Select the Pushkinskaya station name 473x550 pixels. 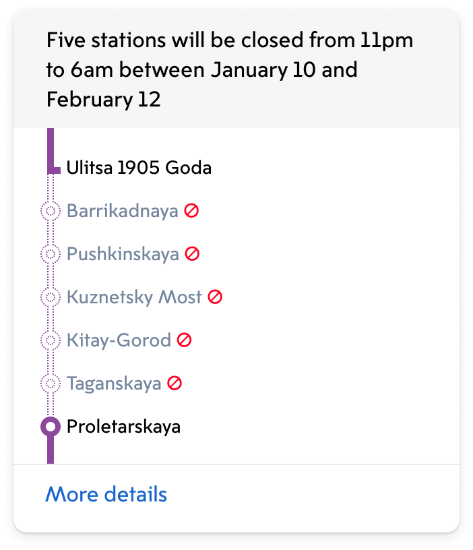coord(123,254)
